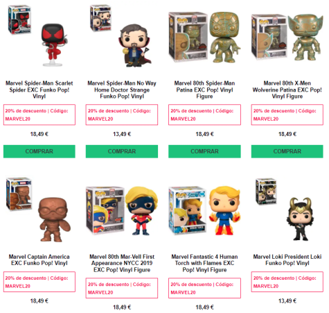Open the Scarlet Spider Funko Pop image
This screenshot has height=313, width=329.
tap(39, 37)
